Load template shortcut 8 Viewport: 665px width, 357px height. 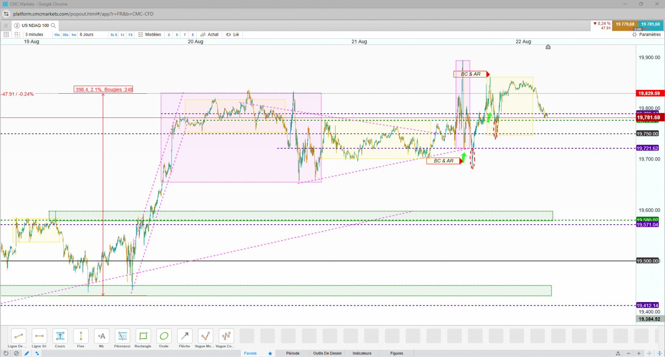(x=192, y=35)
